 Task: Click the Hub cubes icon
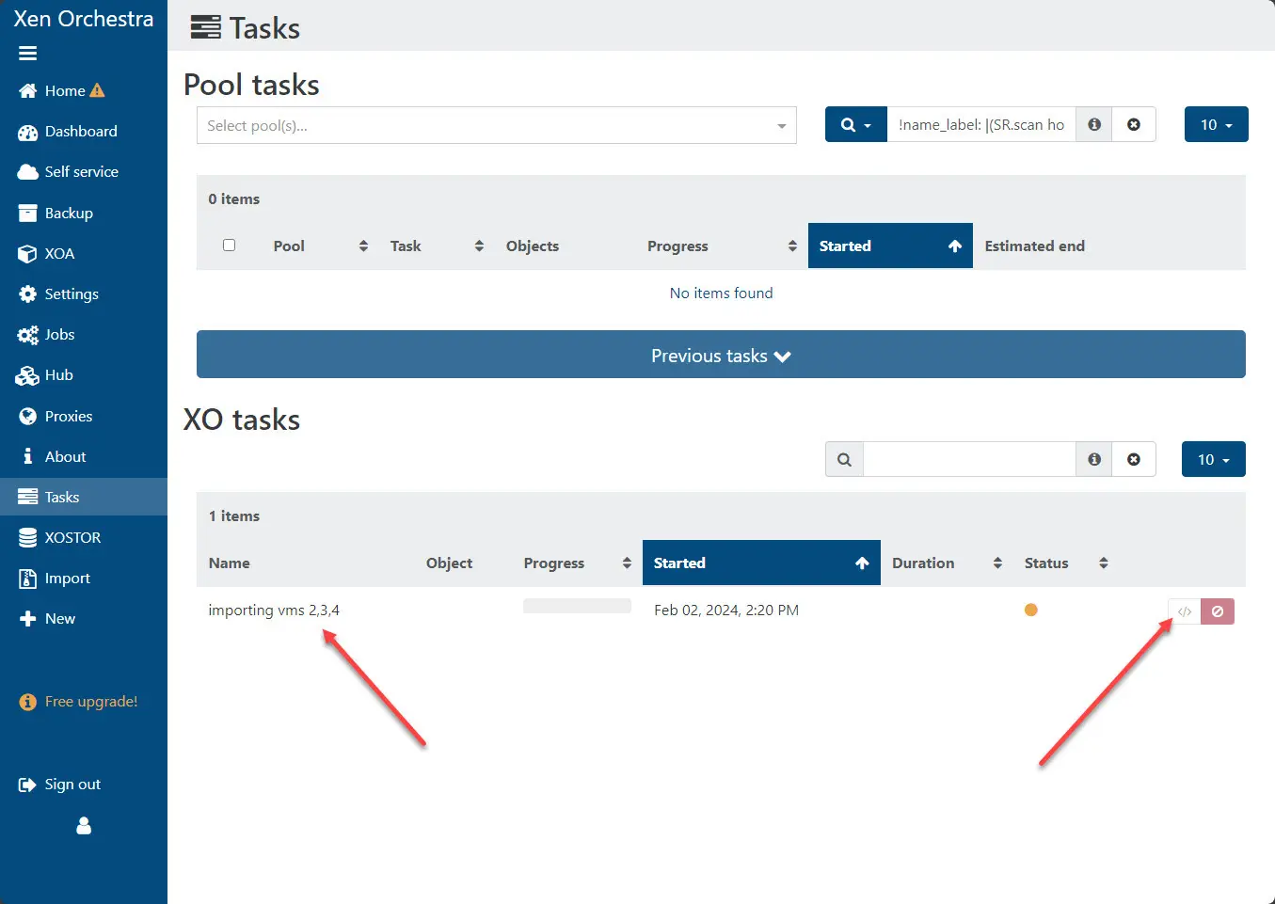coord(27,375)
